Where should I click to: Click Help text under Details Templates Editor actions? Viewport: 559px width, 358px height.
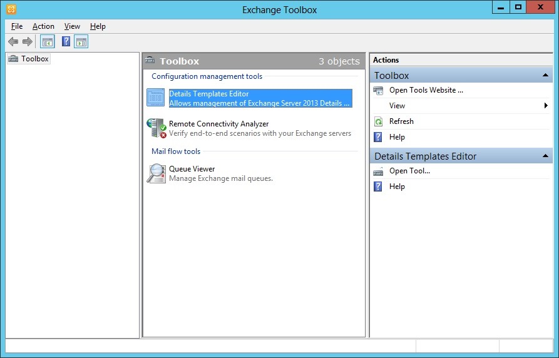click(397, 187)
